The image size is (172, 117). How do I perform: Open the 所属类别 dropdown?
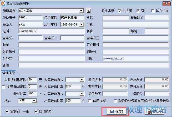pos(81,11)
